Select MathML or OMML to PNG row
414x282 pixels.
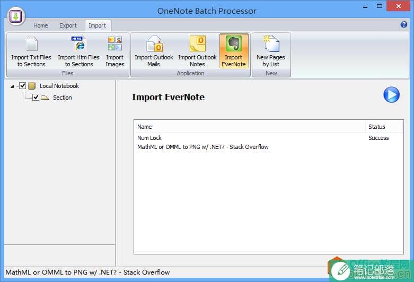point(269,147)
